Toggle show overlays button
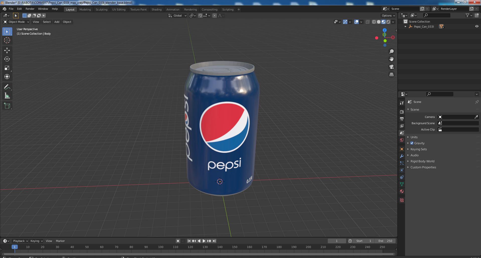This screenshot has height=258, width=481. 356,22
